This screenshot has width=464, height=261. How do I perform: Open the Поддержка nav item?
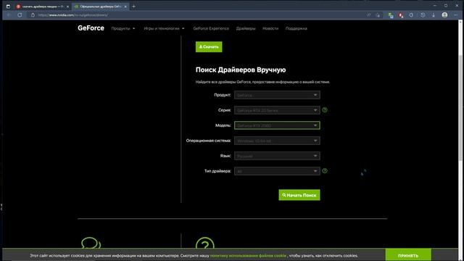point(297,28)
